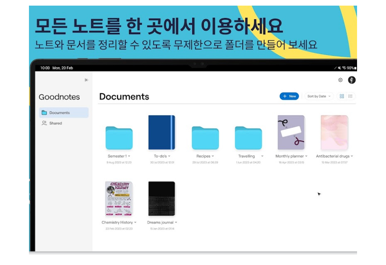Open the Travelling folder
The height and width of the screenshot is (265, 386).
coord(248,138)
